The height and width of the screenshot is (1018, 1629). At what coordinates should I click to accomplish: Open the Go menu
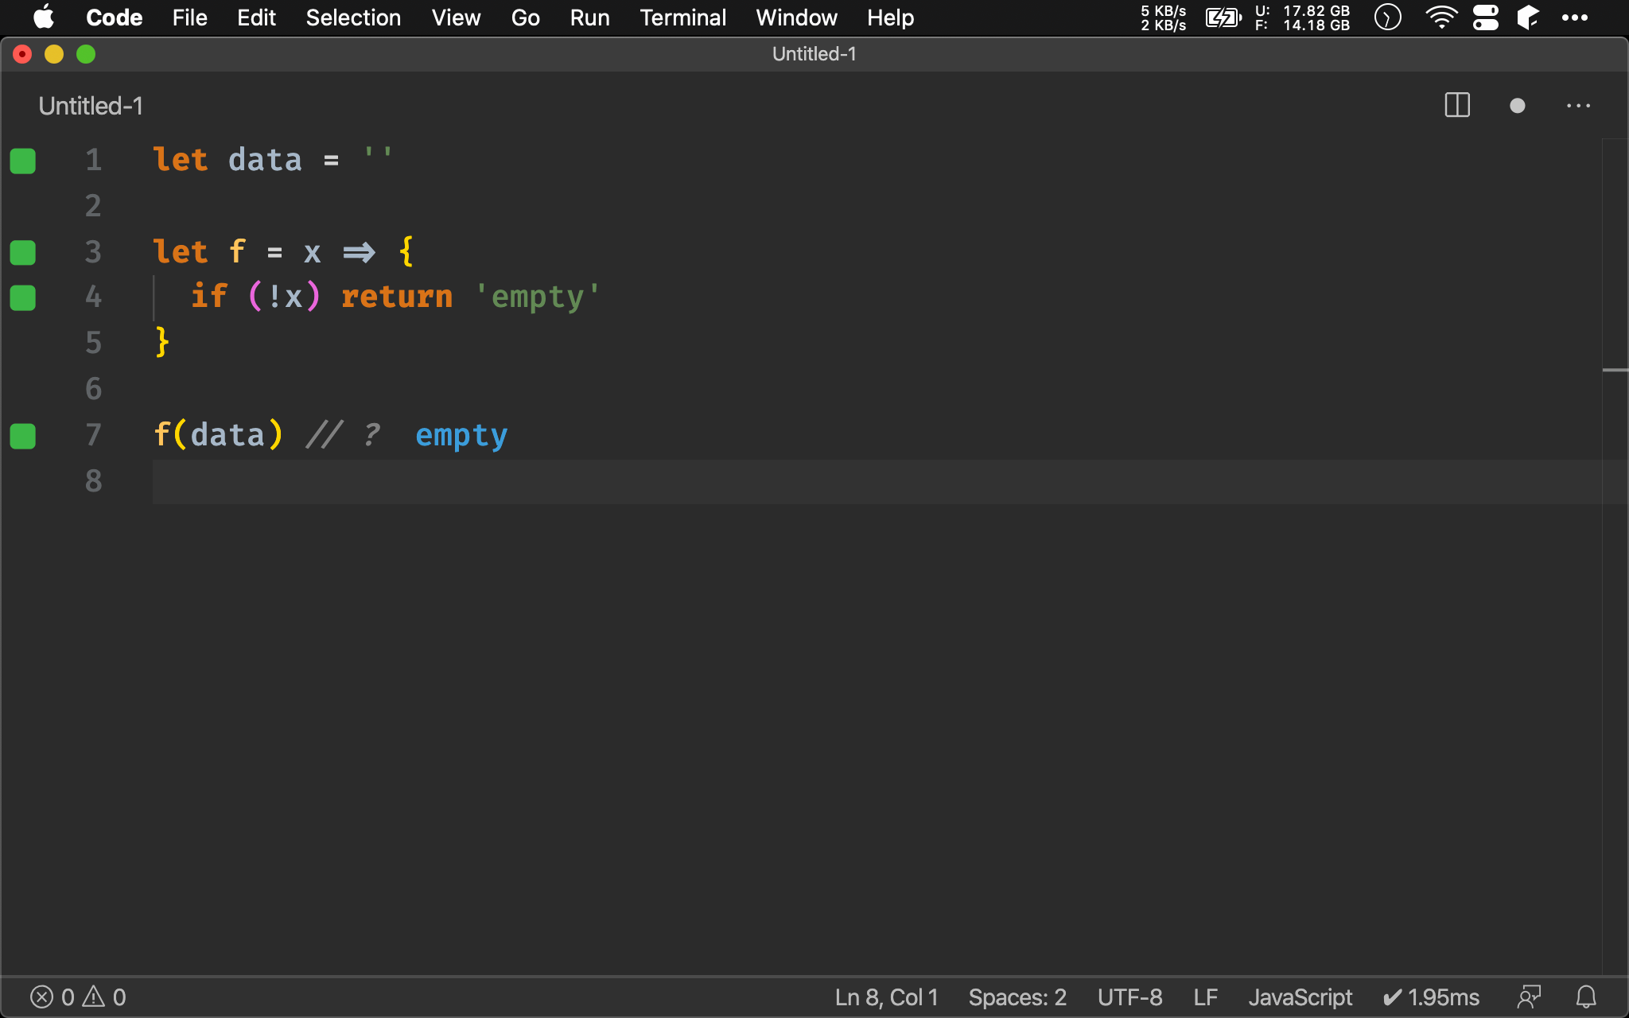click(525, 17)
